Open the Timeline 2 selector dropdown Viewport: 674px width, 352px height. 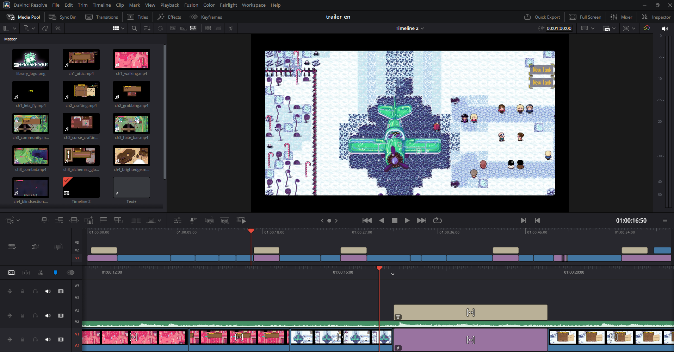(409, 28)
